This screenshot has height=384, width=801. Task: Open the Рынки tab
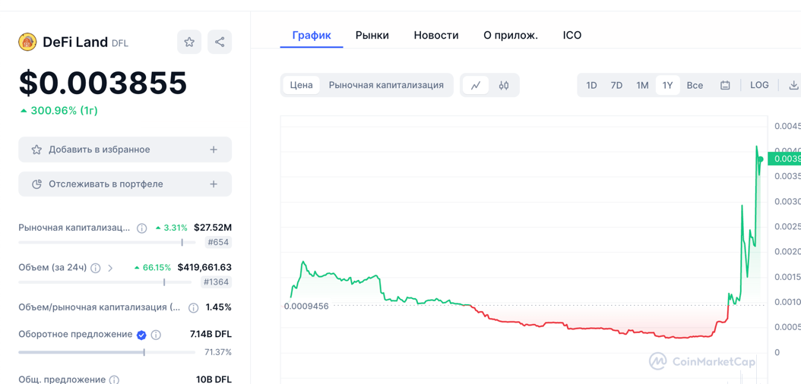tap(372, 36)
